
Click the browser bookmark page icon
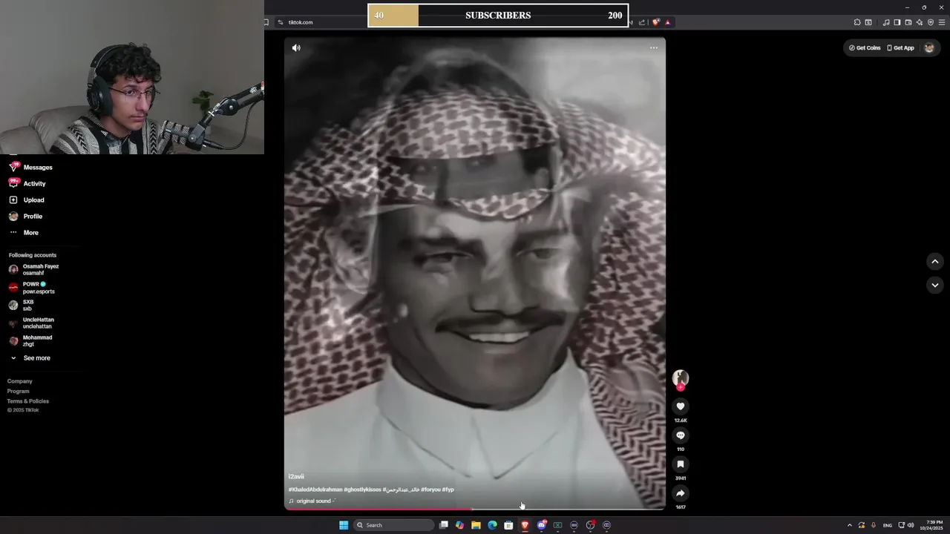click(266, 22)
